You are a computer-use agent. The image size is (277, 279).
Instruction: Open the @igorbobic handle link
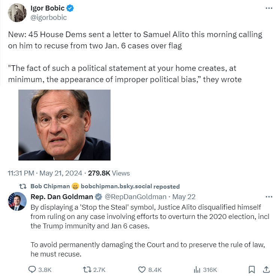point(48,17)
